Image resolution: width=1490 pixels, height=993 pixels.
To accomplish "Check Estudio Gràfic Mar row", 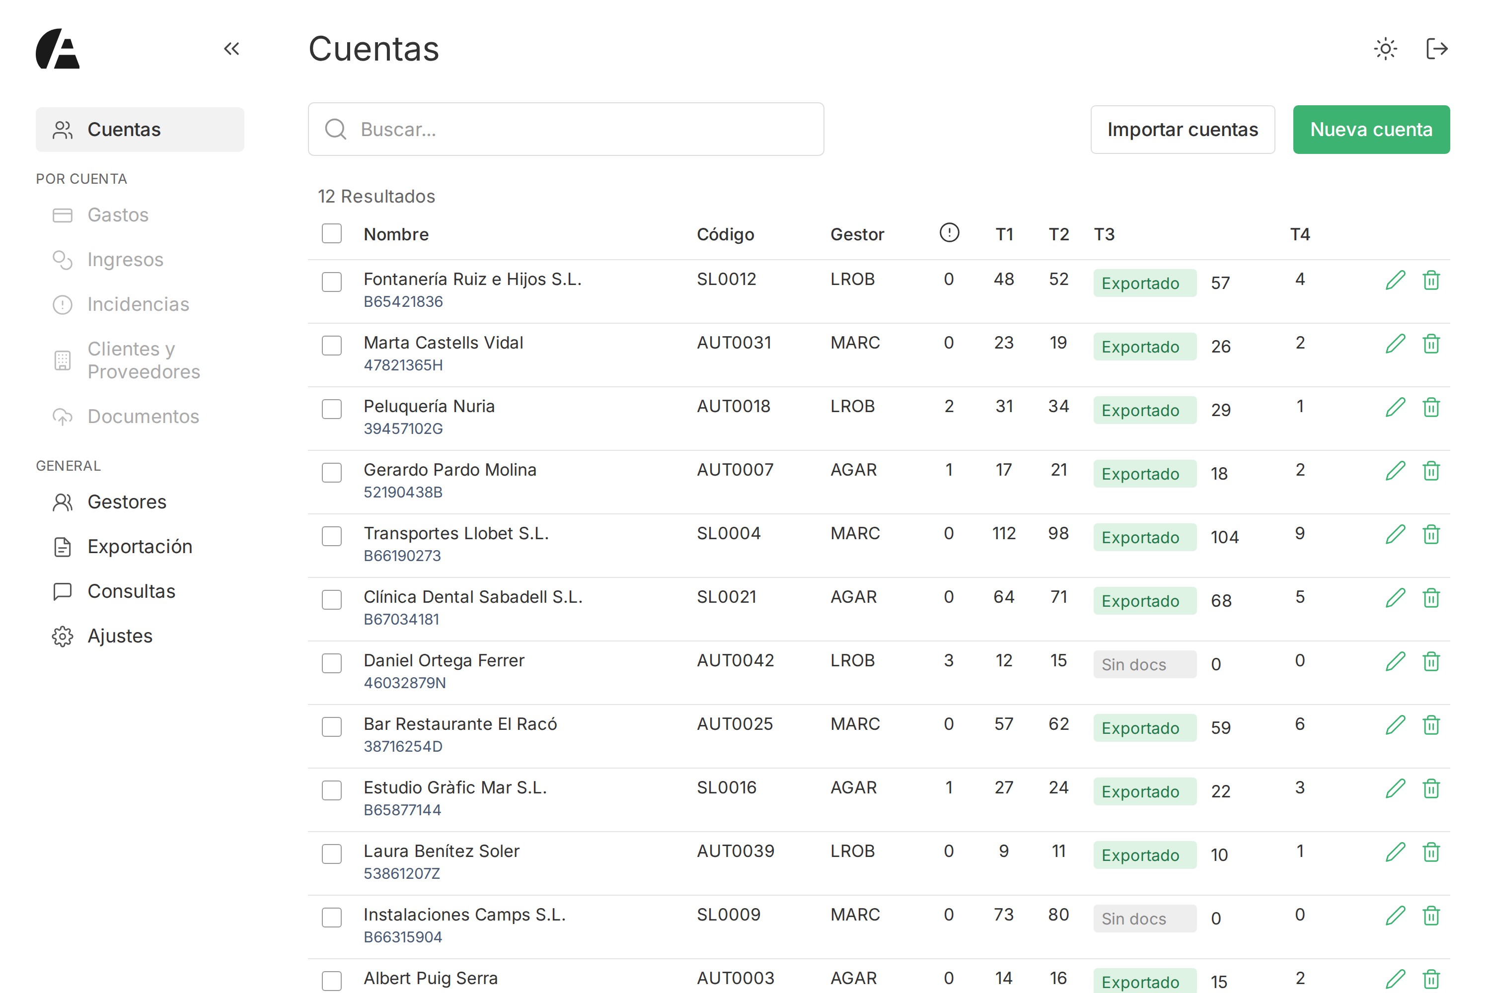I will (x=331, y=790).
